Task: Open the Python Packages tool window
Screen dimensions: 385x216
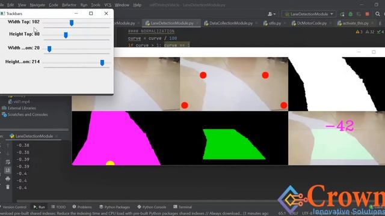Action: 114,207
